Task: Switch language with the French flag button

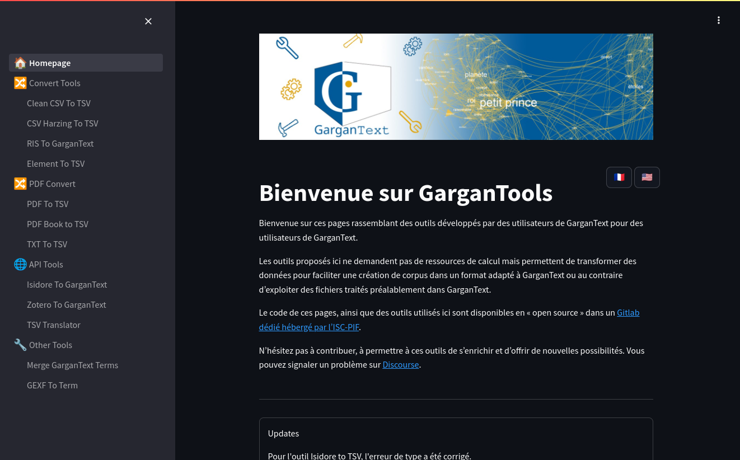Action: (619, 177)
